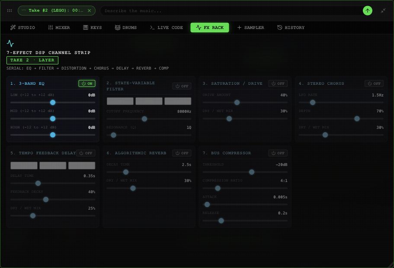The width and height of the screenshot is (394, 268).
Task: Enable the Bus Compressor
Action: 278,153
